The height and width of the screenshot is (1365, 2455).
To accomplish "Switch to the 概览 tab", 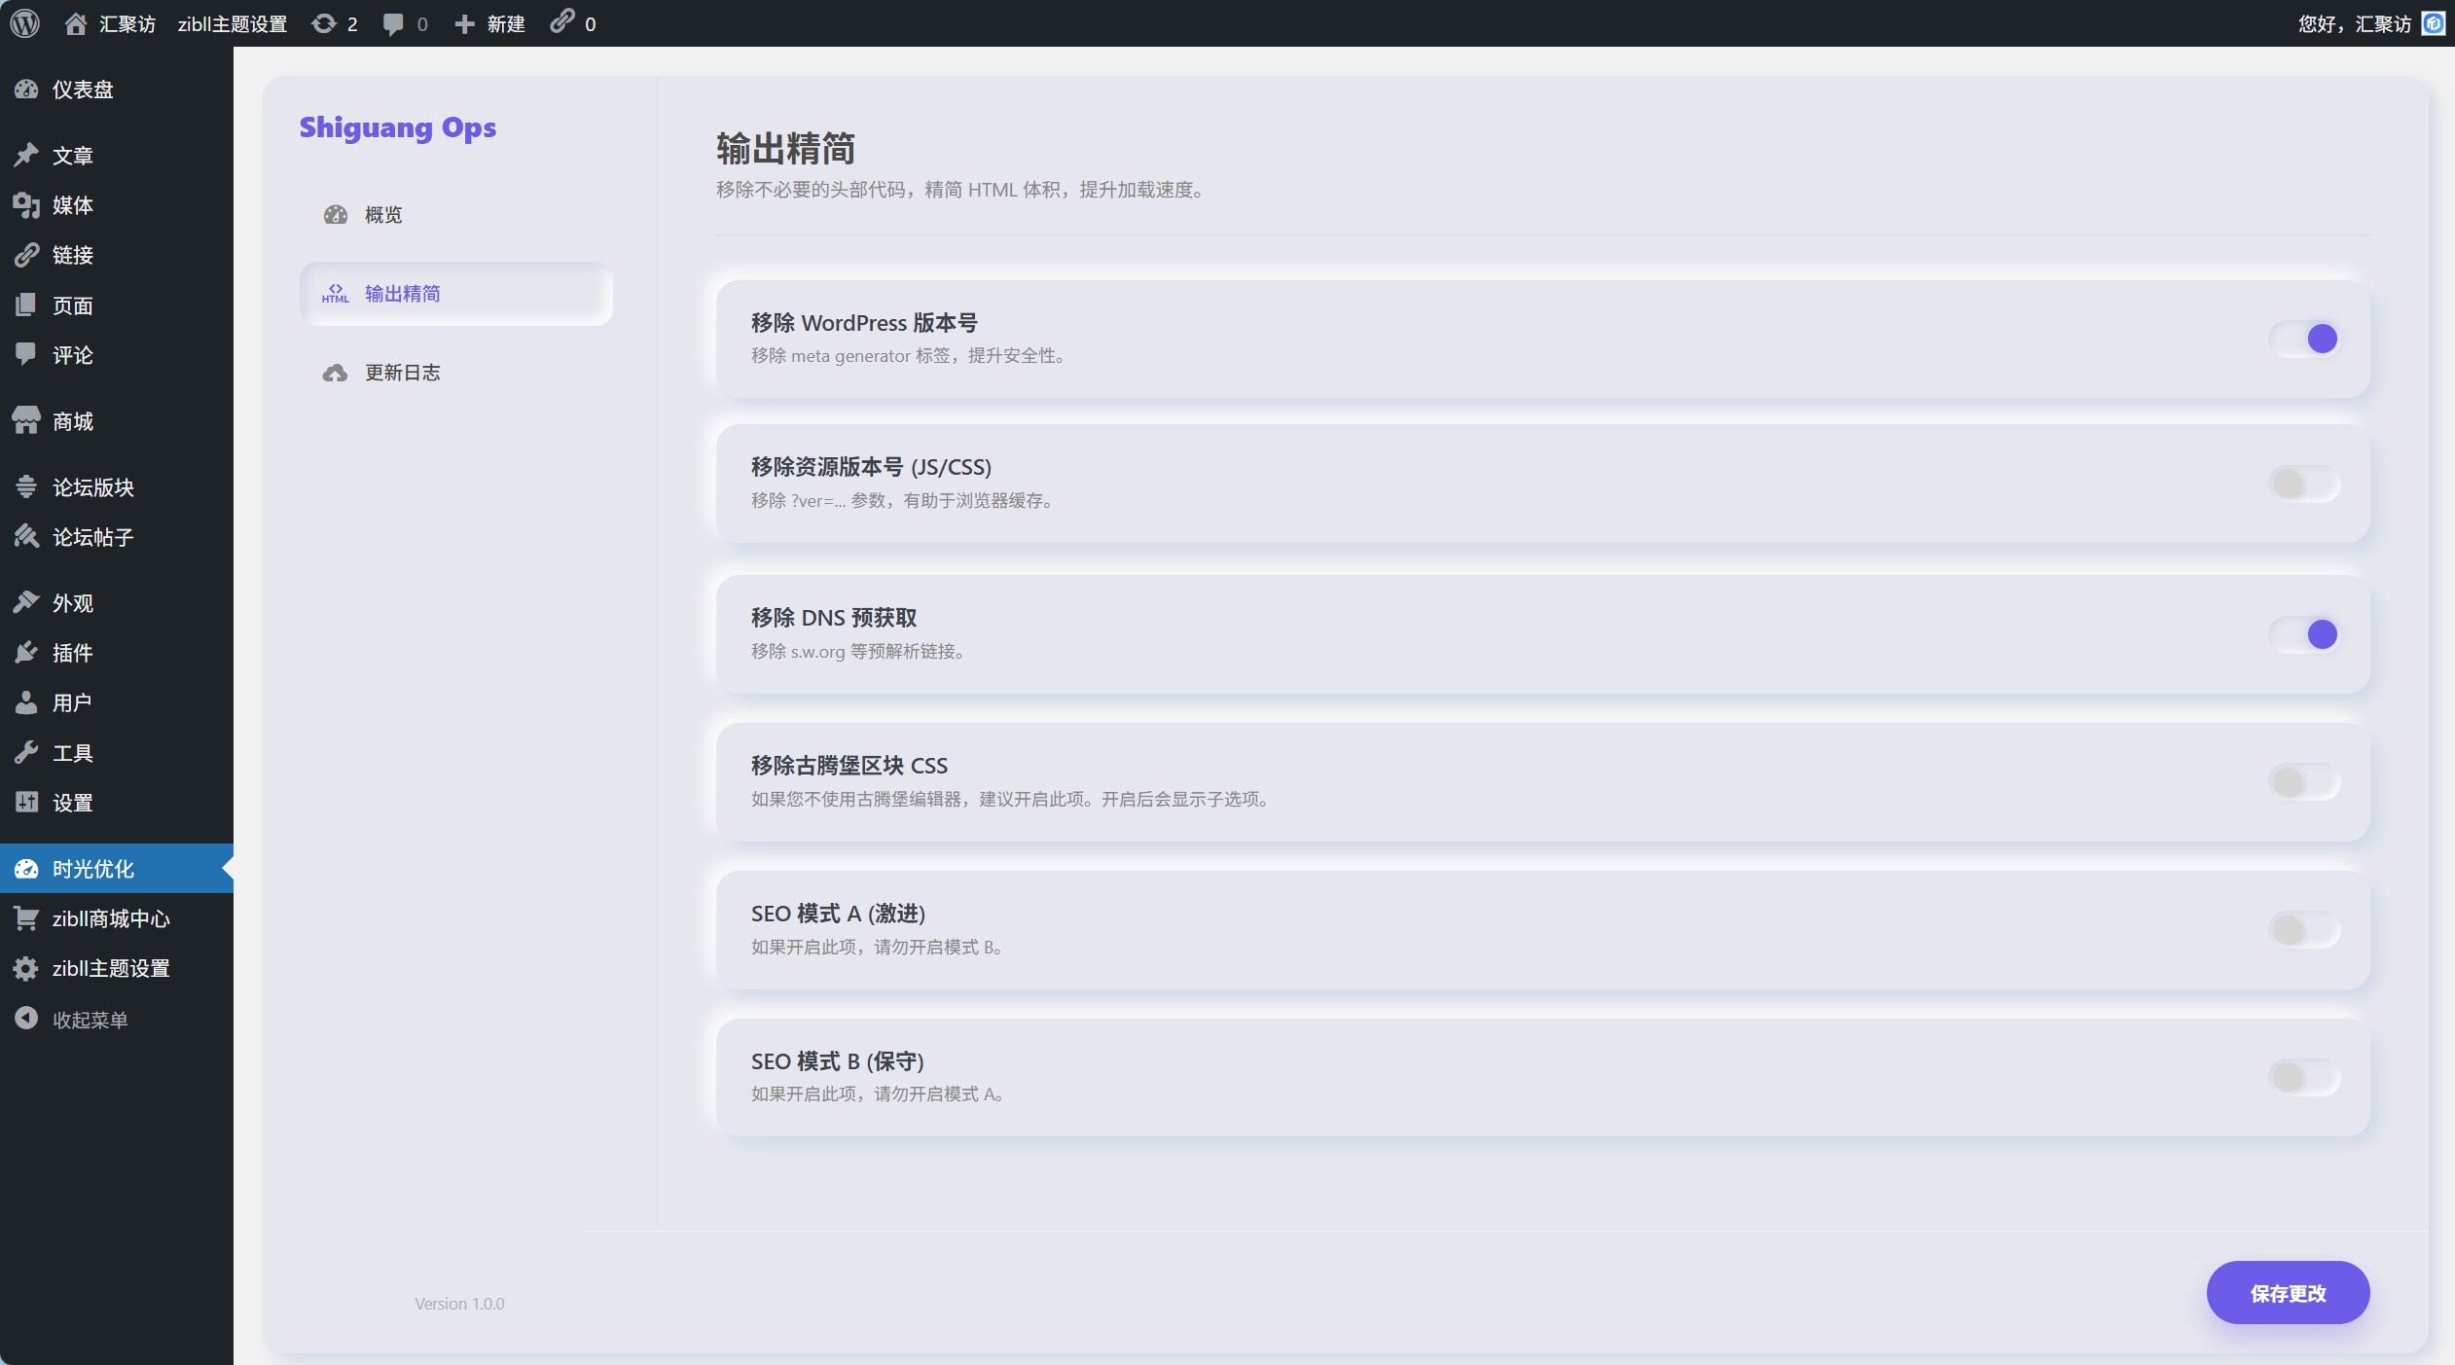I will 382,214.
